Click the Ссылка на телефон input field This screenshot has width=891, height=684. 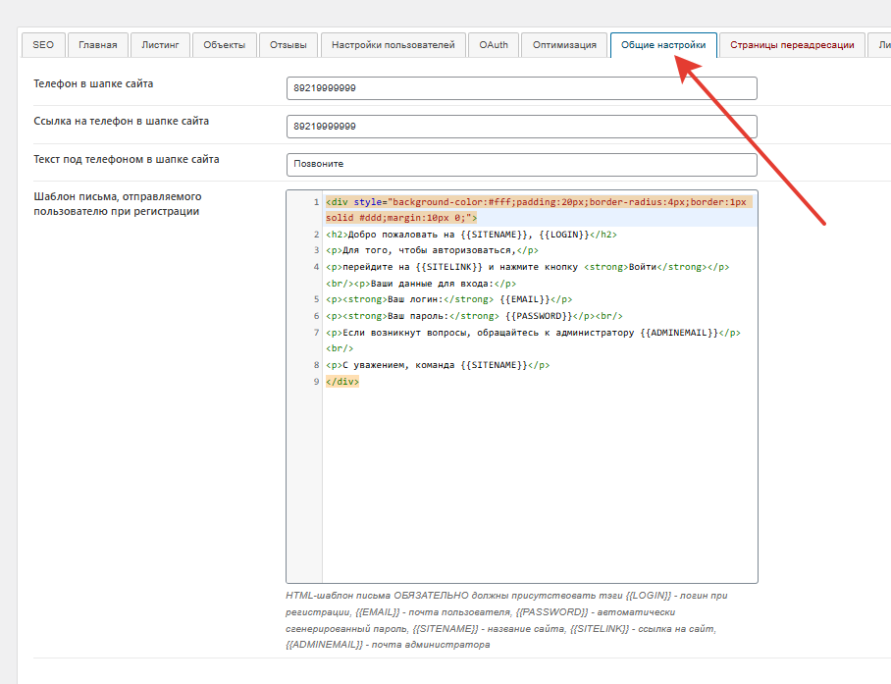click(x=521, y=127)
